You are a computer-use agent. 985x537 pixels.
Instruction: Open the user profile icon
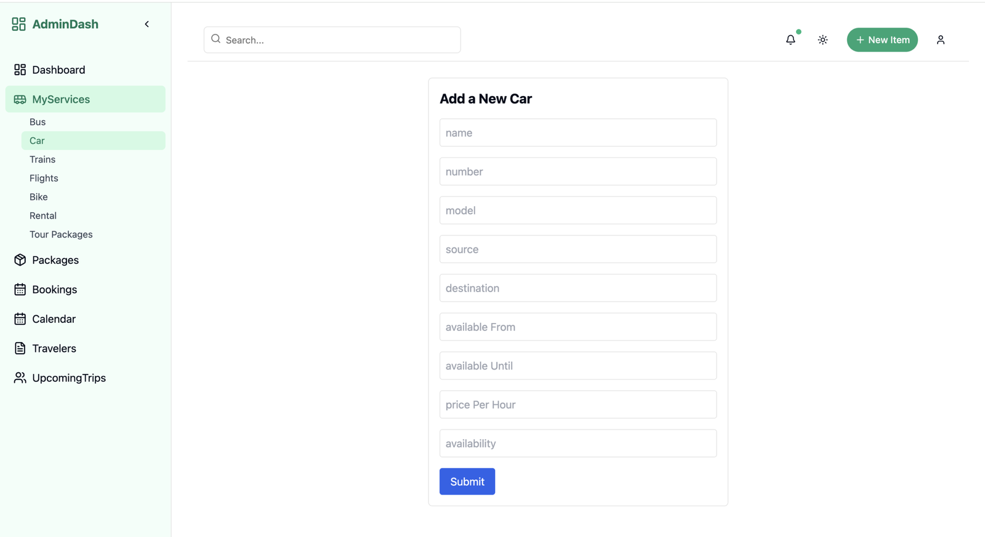click(x=940, y=40)
